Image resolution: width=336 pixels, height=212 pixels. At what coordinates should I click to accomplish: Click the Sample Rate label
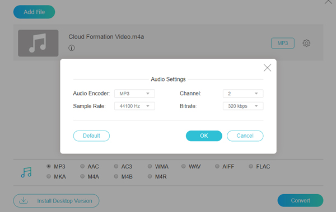click(90, 106)
